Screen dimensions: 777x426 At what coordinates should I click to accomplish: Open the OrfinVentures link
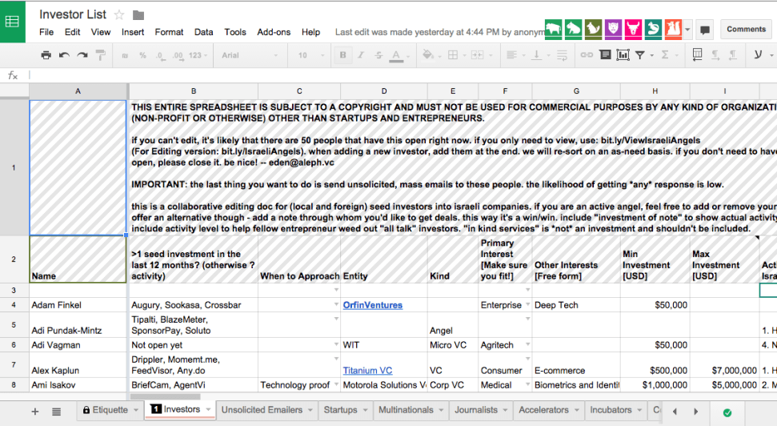(373, 305)
